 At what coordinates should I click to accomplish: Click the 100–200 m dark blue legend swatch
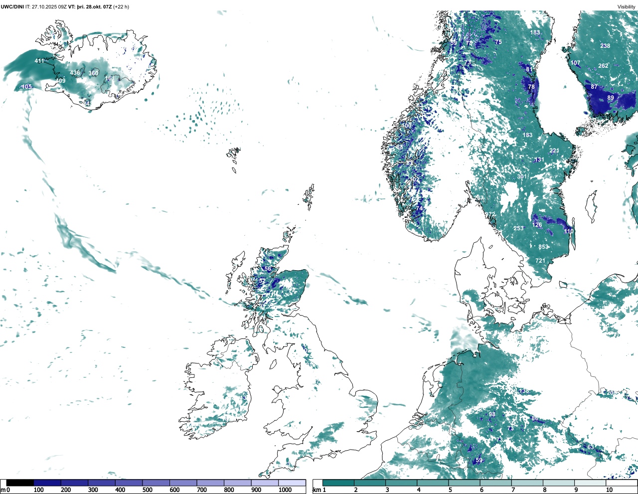tap(47, 483)
